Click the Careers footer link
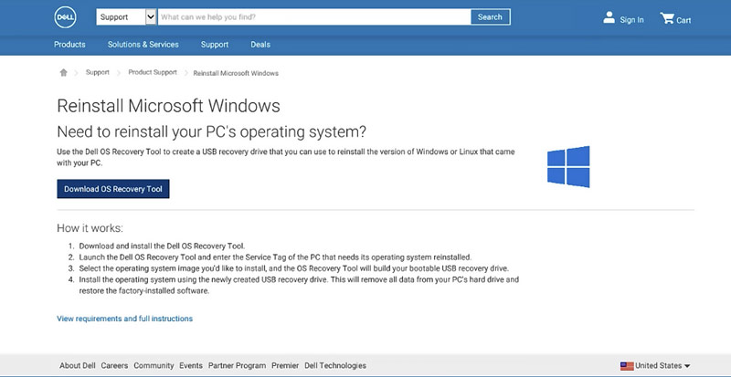Viewport: 731px width, 377px height. [x=114, y=366]
